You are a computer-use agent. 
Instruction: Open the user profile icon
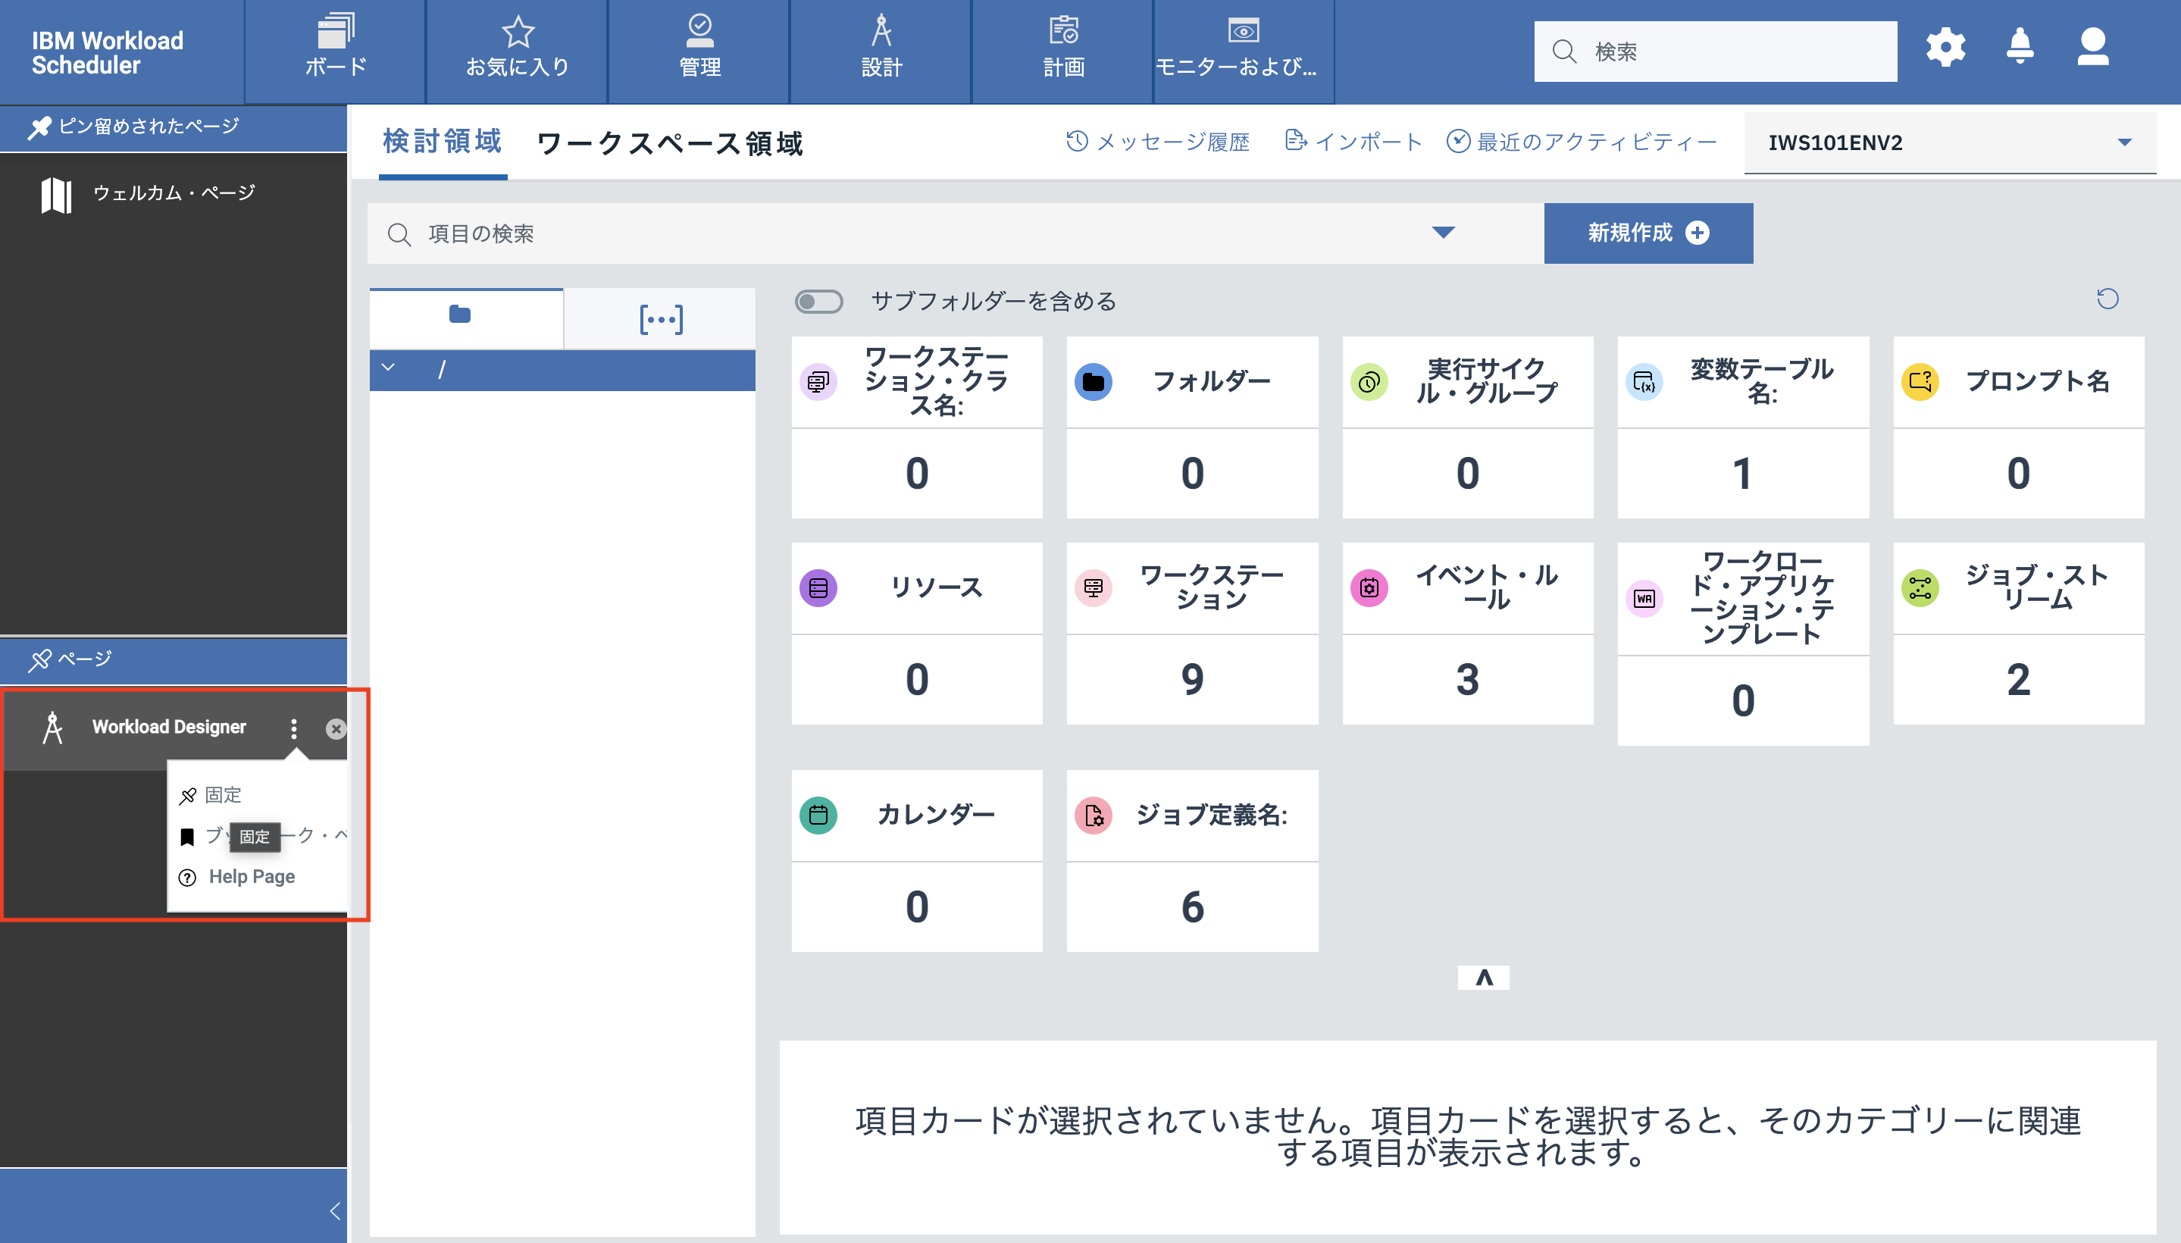pyautogui.click(x=2092, y=48)
